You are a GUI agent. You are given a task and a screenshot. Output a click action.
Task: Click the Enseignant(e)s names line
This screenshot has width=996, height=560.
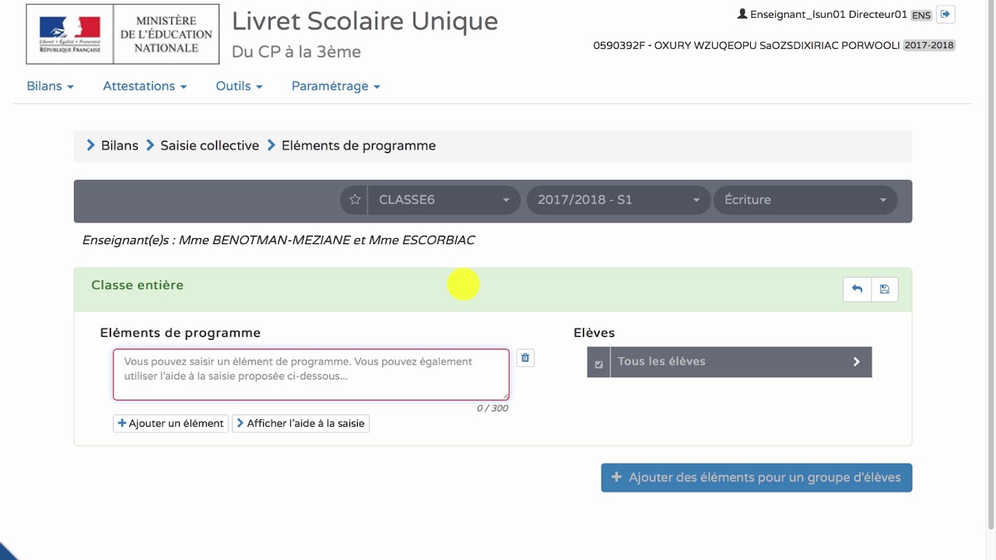(279, 240)
